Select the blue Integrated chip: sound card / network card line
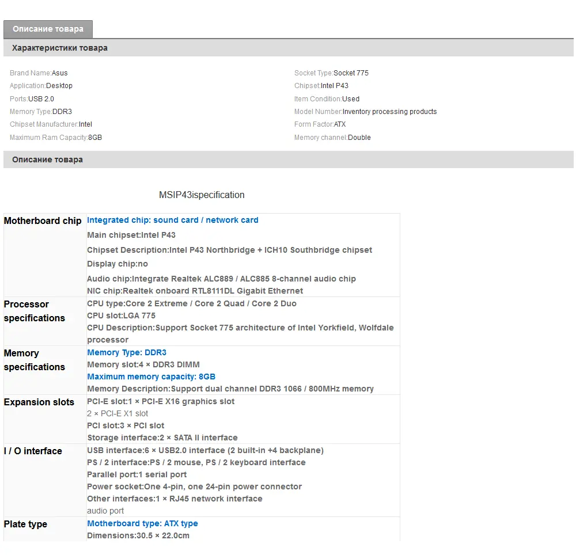 click(173, 221)
